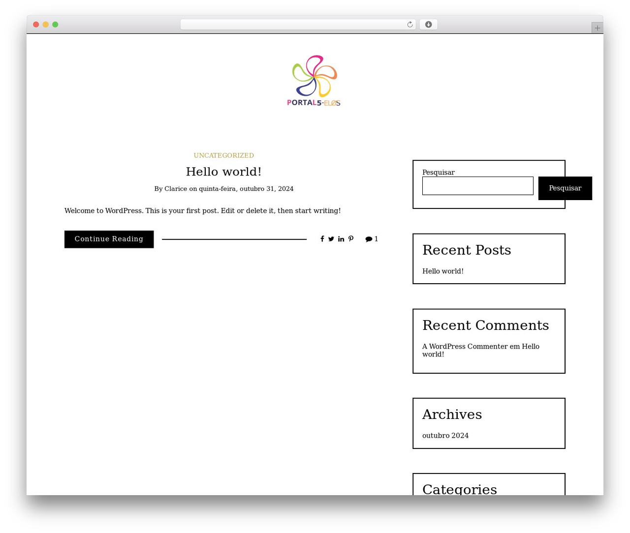Open Hello world! under Recent Posts

pos(443,271)
